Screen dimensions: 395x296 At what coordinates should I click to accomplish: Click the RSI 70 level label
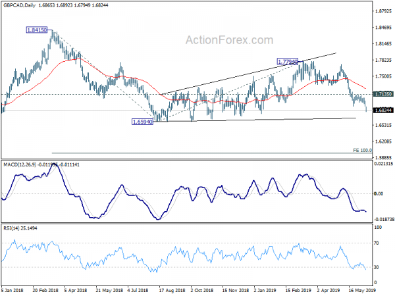point(377,243)
